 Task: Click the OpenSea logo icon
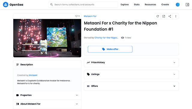[5, 5]
